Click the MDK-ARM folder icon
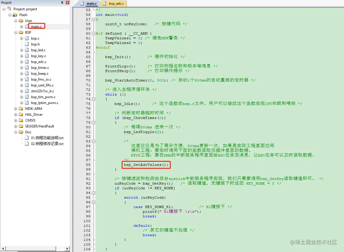 [21, 108]
